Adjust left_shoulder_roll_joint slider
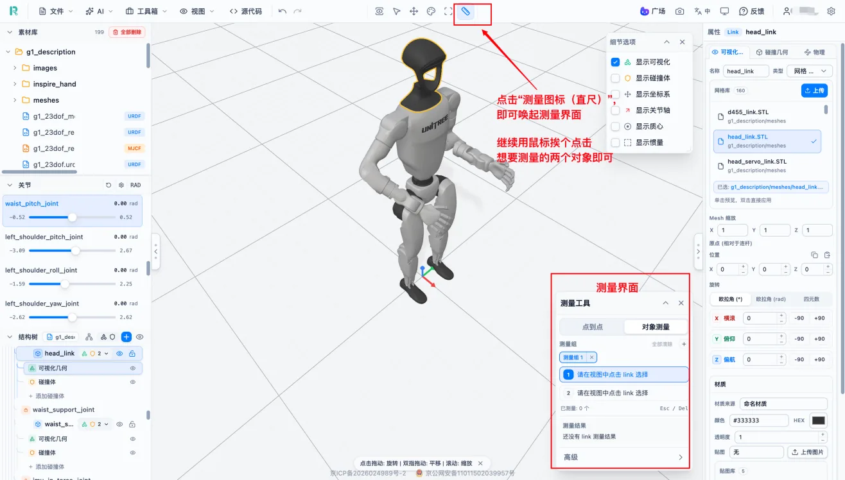Image resolution: width=845 pixels, height=480 pixels. click(73, 284)
